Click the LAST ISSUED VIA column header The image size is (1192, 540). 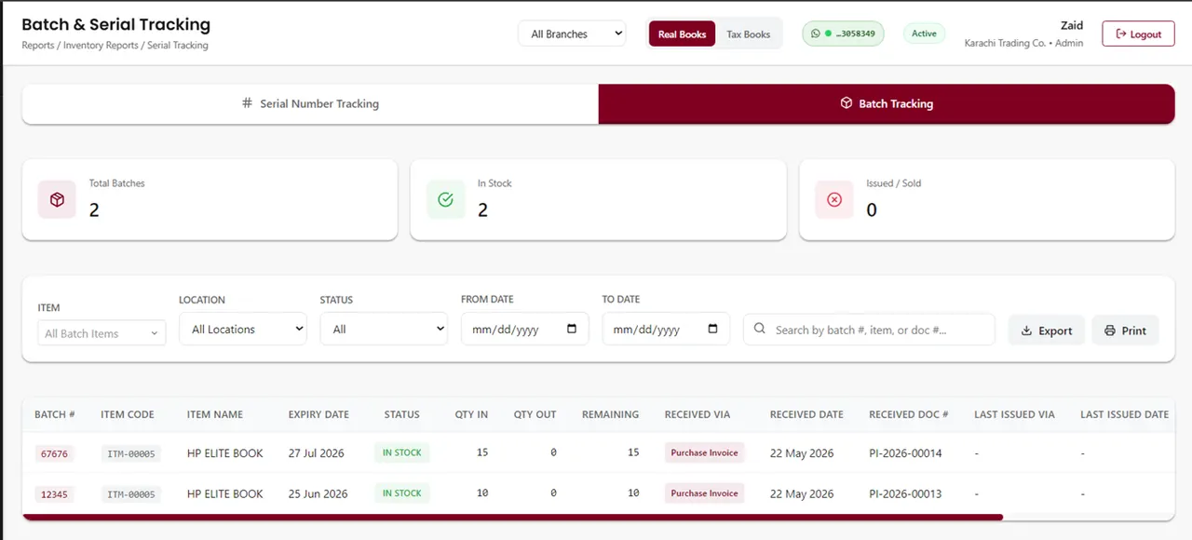tap(1014, 414)
